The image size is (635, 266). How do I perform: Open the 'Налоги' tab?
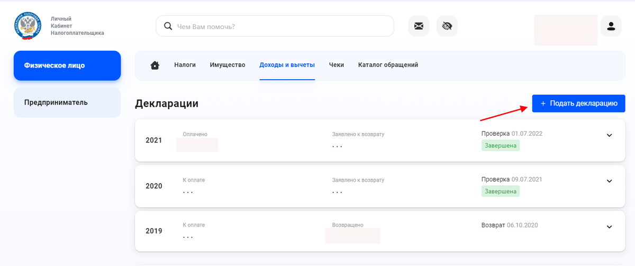pos(185,65)
